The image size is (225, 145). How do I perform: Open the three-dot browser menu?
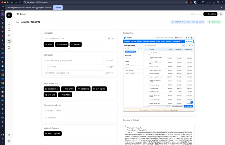pos(222,2)
